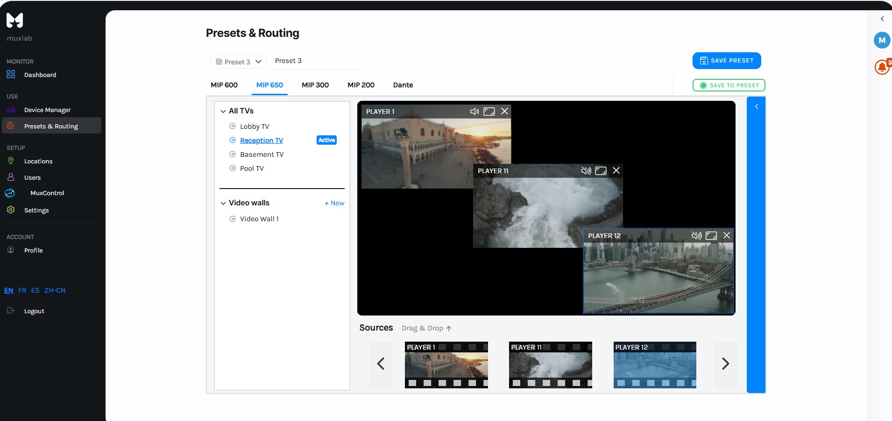Click the user avatar M icon
This screenshot has height=421, width=892.
pyautogui.click(x=882, y=40)
